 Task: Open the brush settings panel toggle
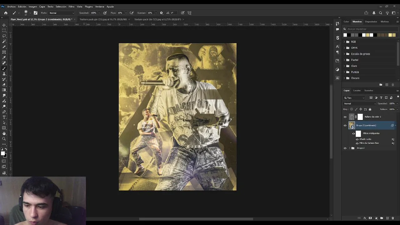[x=35, y=13]
